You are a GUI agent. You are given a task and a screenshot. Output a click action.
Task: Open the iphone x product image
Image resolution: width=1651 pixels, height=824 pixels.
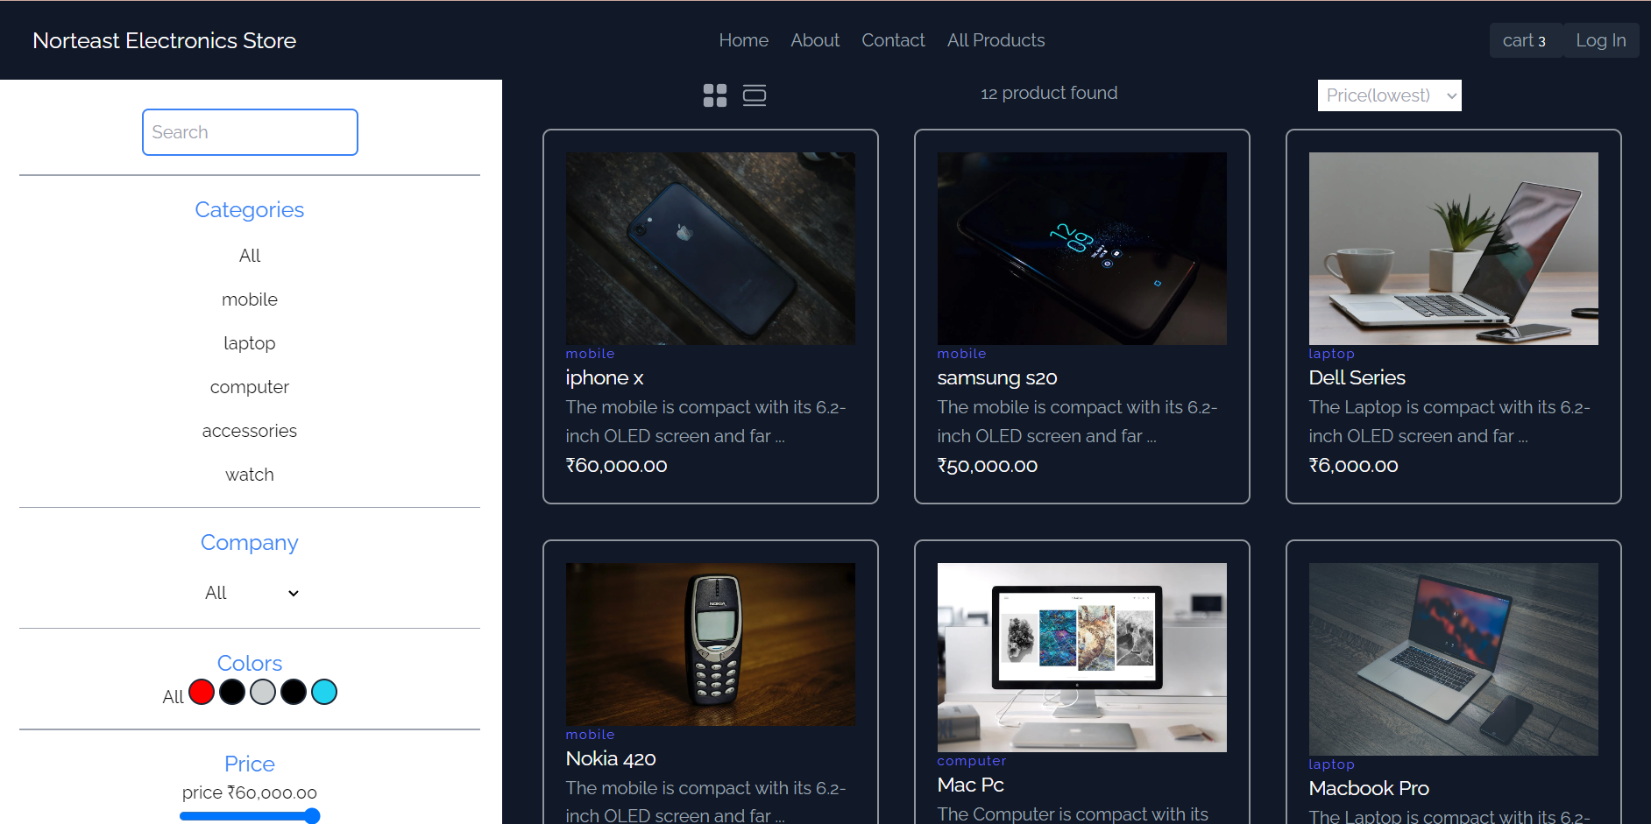tap(710, 249)
